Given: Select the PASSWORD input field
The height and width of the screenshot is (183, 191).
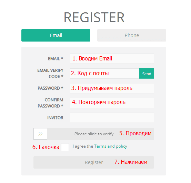Looking at the screenshot, I should pyautogui.click(x=112, y=88).
